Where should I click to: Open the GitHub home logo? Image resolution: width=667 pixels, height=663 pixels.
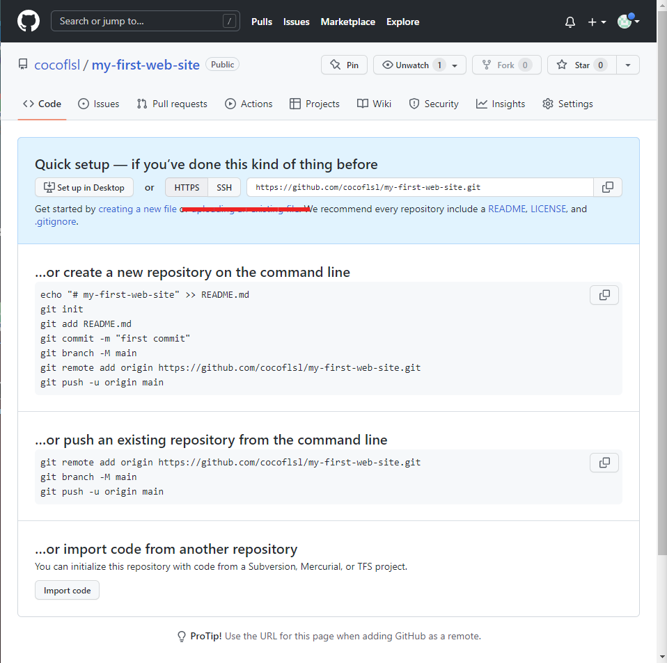(x=29, y=21)
